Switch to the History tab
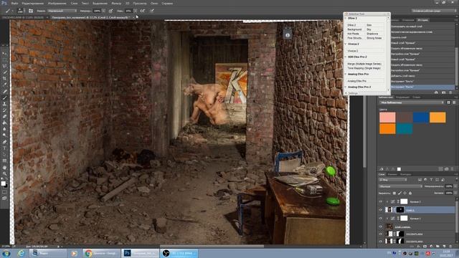The width and height of the screenshot is (459, 258). [422, 20]
